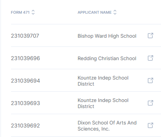
Task: Click external link icon in form 231039694 row
Action: pyautogui.click(x=150, y=81)
